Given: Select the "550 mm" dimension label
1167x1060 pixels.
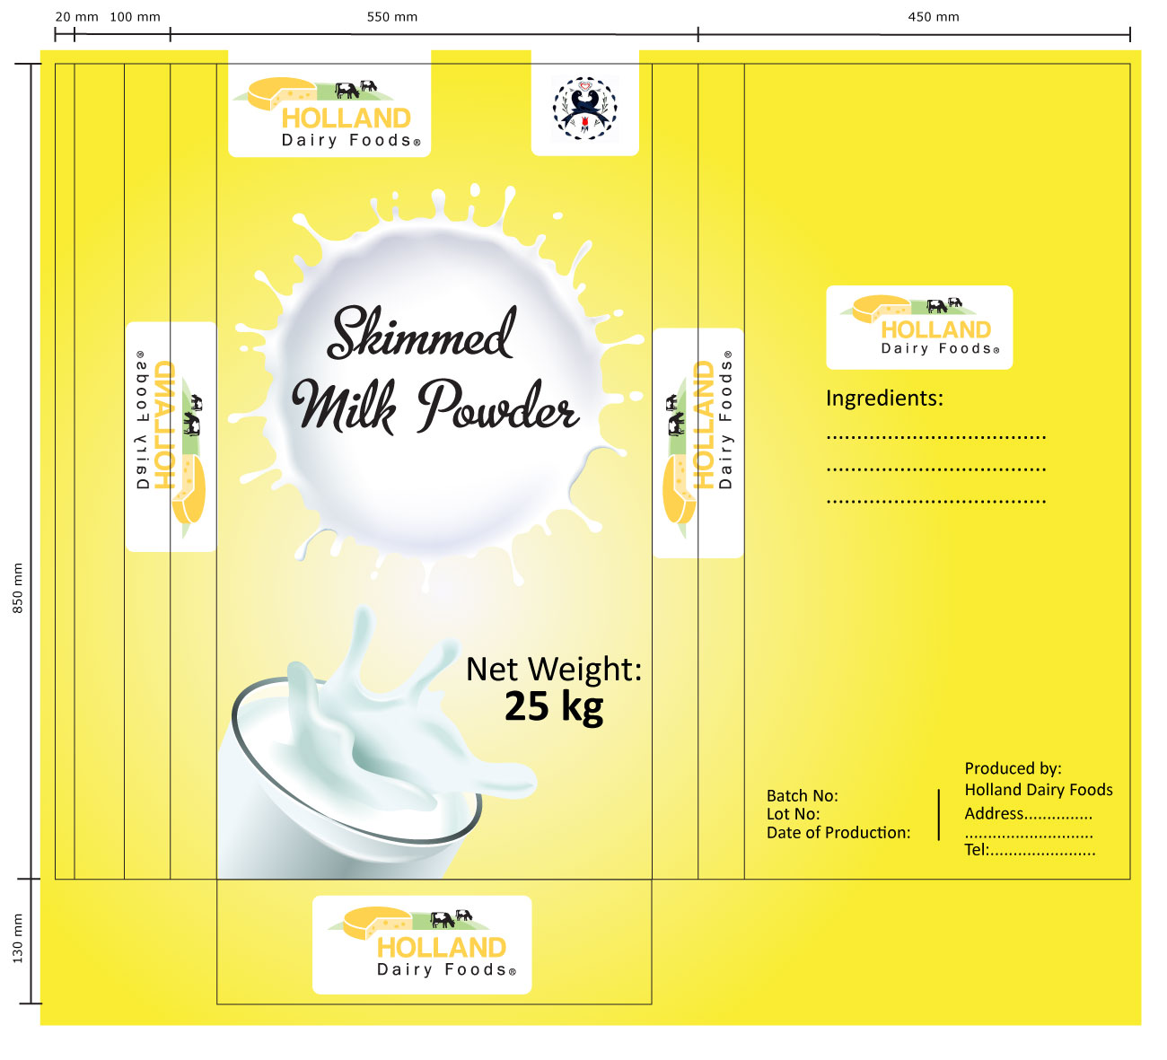Looking at the screenshot, I should (x=392, y=17).
